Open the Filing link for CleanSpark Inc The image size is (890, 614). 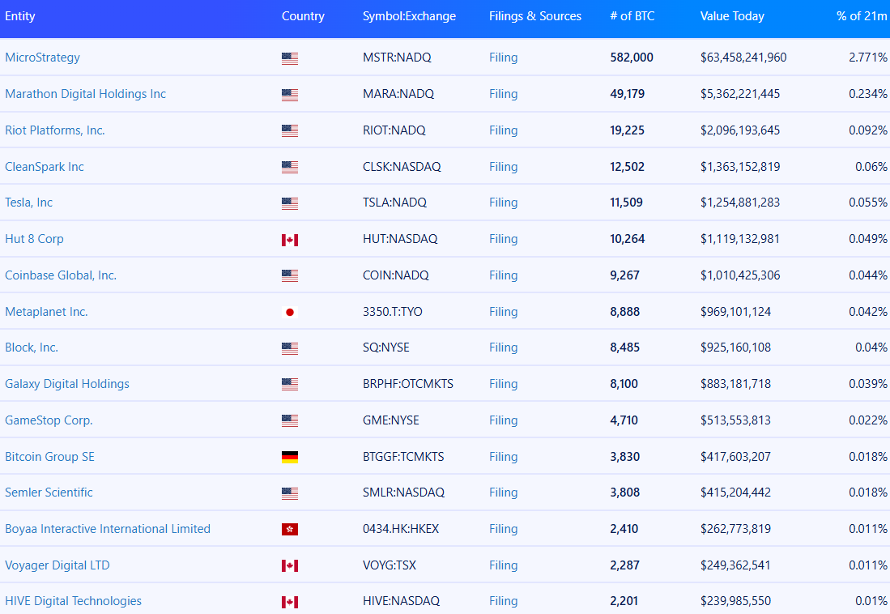pos(504,166)
